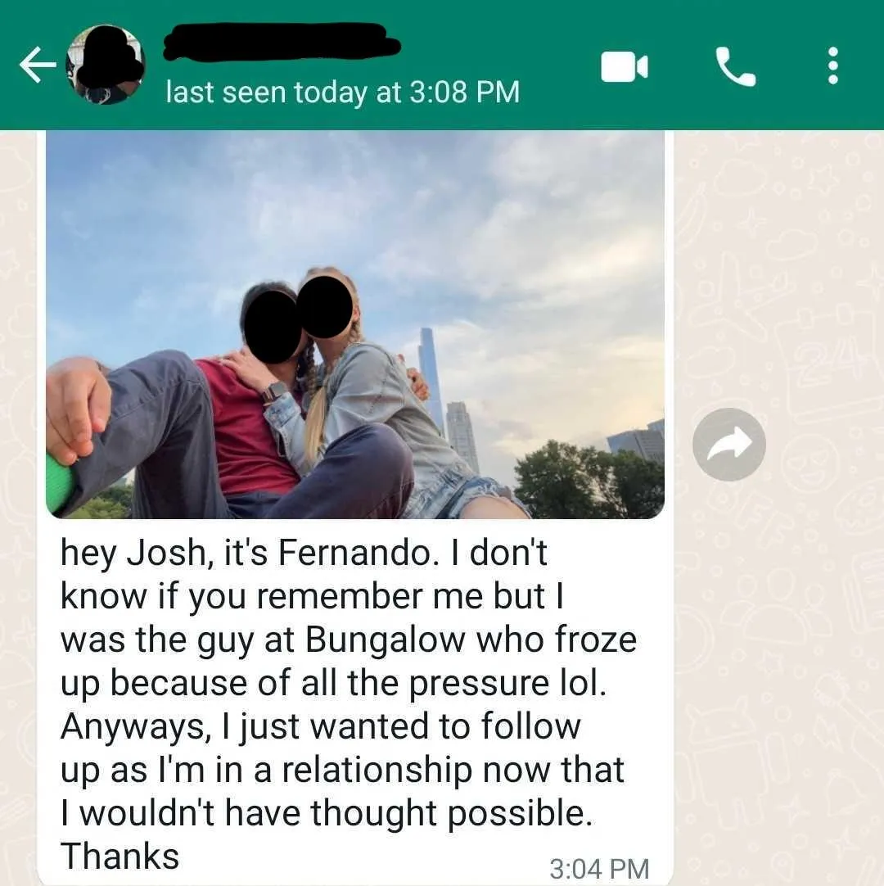
Task: Tap the blacked-out contact name in header
Action: (x=282, y=42)
